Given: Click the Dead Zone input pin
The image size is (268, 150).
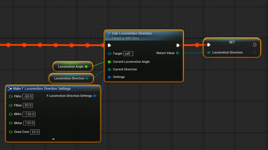Looking at the screenshot, I should click(x=11, y=132).
